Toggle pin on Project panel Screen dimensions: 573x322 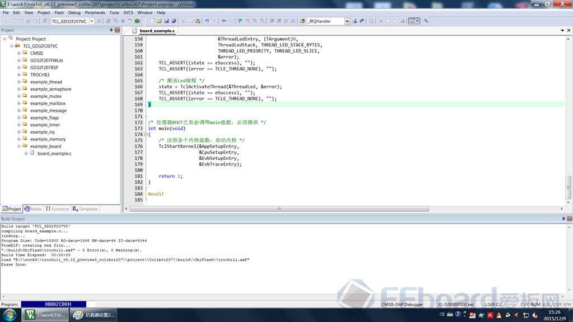[x=111, y=30]
